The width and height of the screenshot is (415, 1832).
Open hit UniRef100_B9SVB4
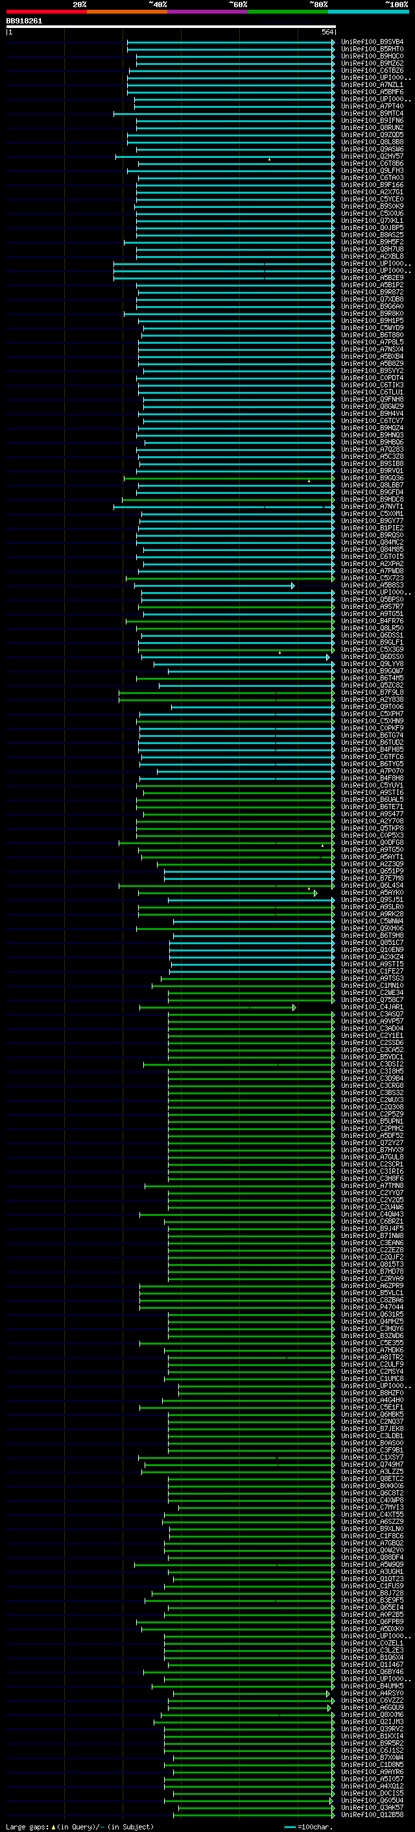point(372,42)
